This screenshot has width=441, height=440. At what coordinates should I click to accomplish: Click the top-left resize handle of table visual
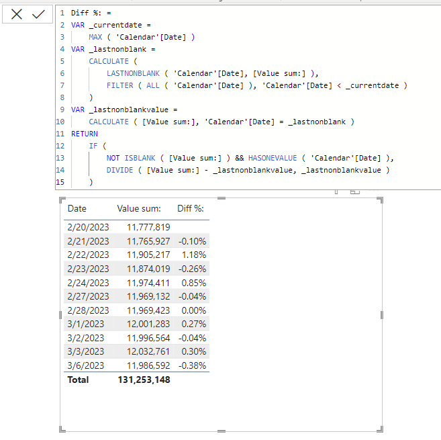[62, 200]
